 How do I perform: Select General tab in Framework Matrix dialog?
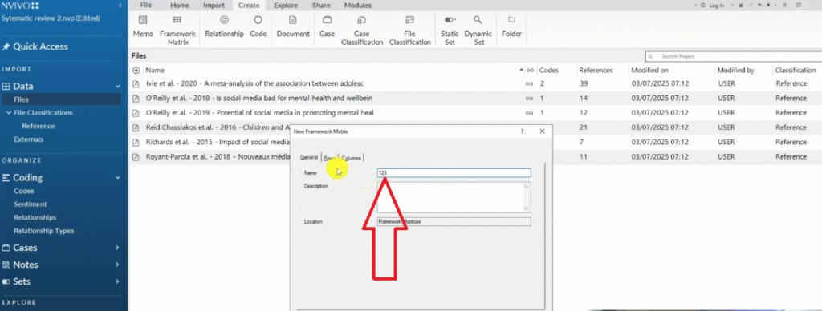coord(309,158)
